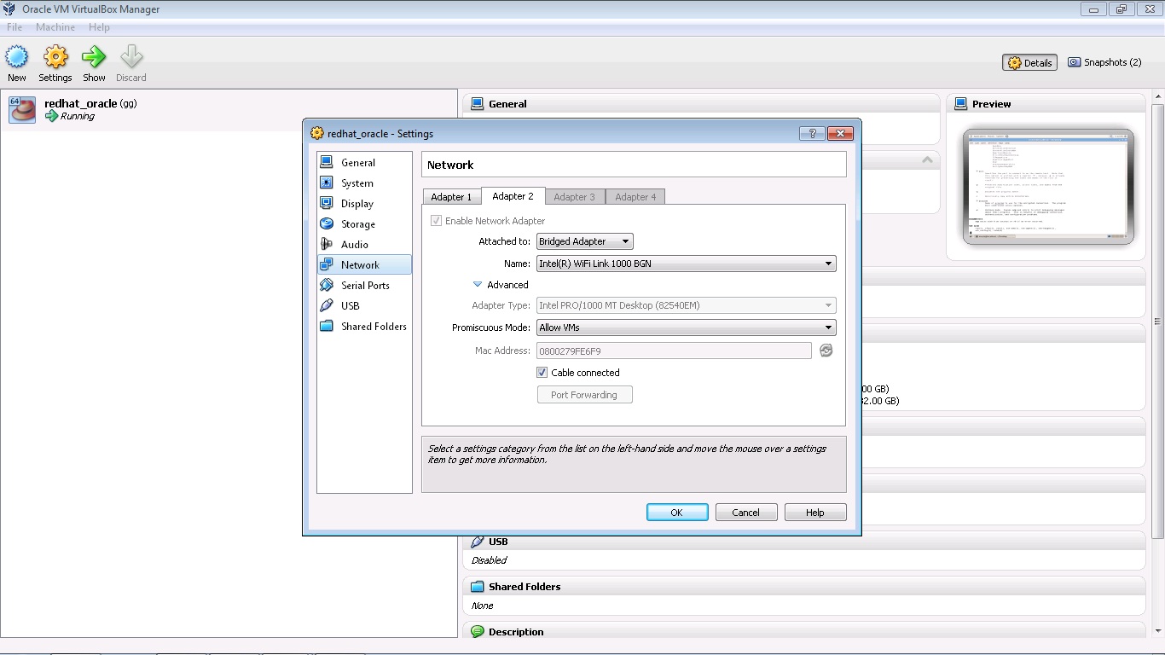Open the Promiscuous Mode dropdown
This screenshot has height=655, width=1165.
click(686, 327)
